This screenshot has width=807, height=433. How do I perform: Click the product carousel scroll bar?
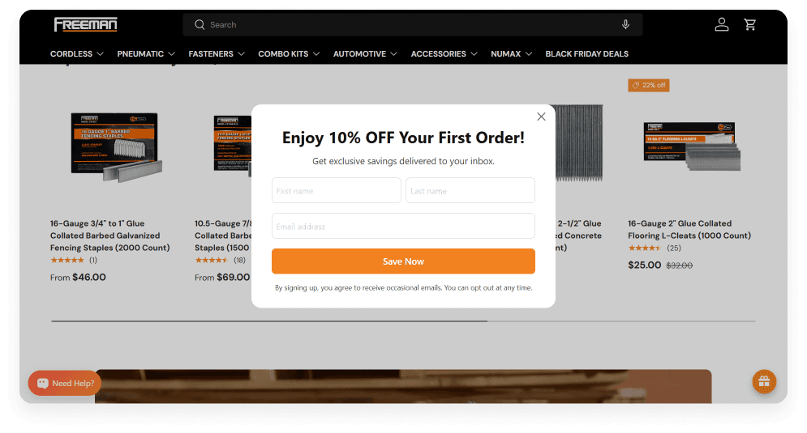403,321
